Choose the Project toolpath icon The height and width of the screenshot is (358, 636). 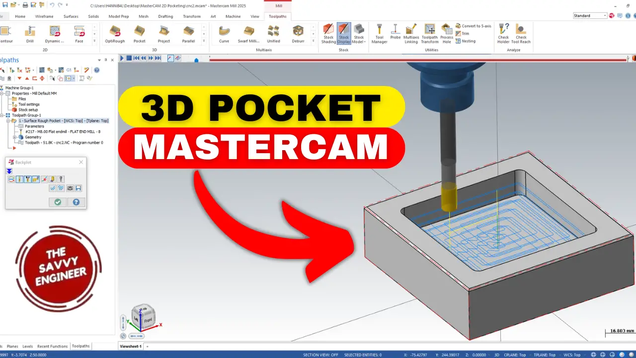[164, 34]
